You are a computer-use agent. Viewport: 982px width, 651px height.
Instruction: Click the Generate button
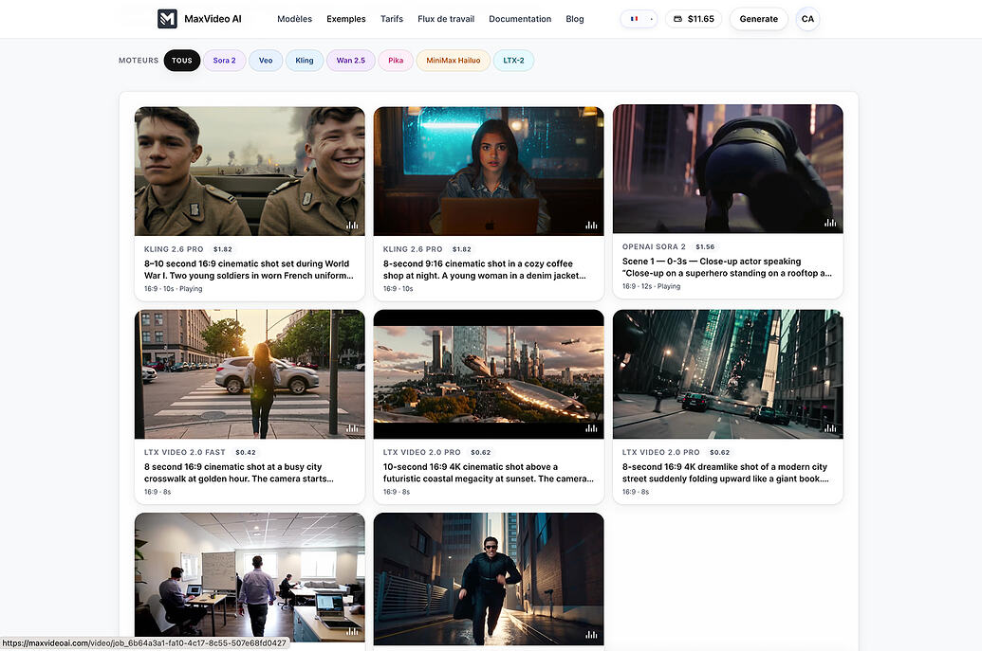(758, 18)
